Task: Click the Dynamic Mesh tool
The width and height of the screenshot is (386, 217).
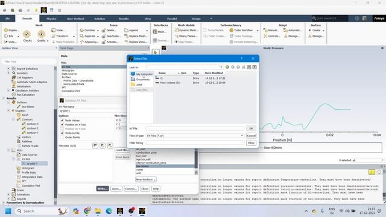Action: [x=186, y=30]
